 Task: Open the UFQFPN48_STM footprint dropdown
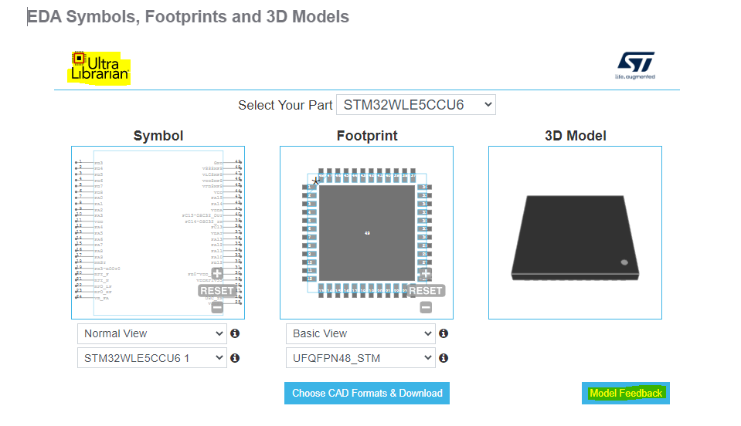pyautogui.click(x=361, y=358)
